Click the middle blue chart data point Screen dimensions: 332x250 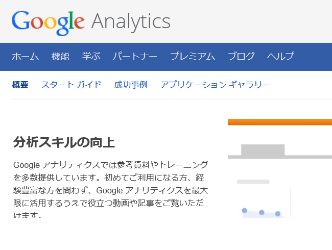pyautogui.click(x=262, y=212)
